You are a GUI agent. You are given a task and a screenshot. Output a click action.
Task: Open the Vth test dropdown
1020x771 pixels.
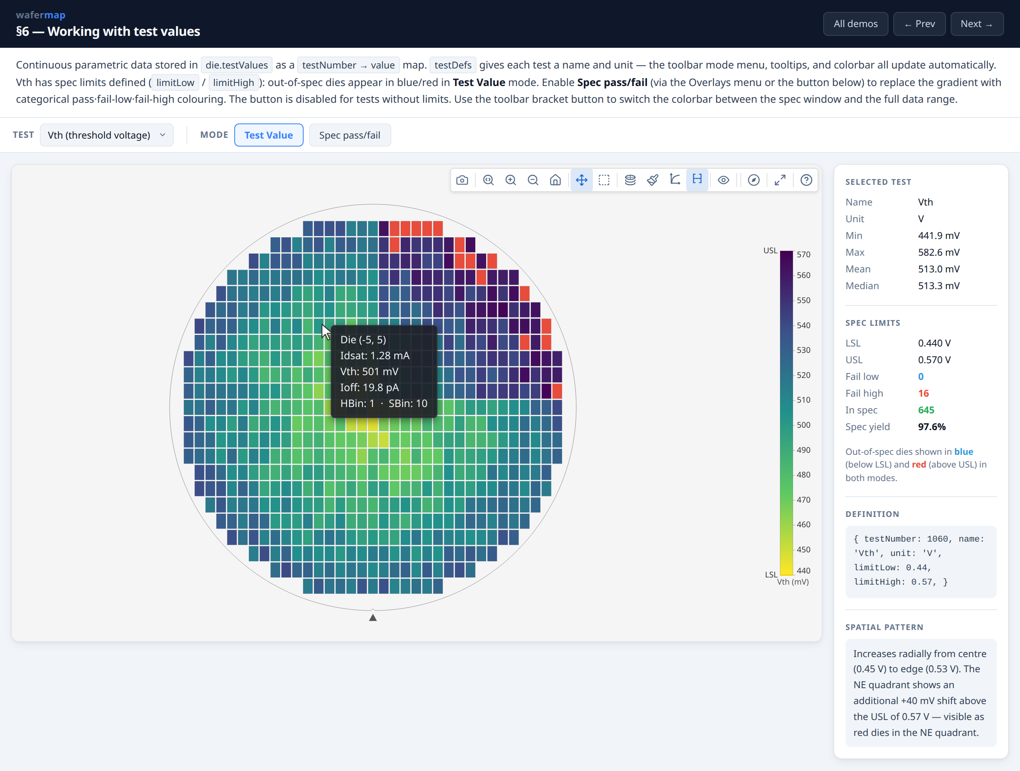tap(106, 135)
